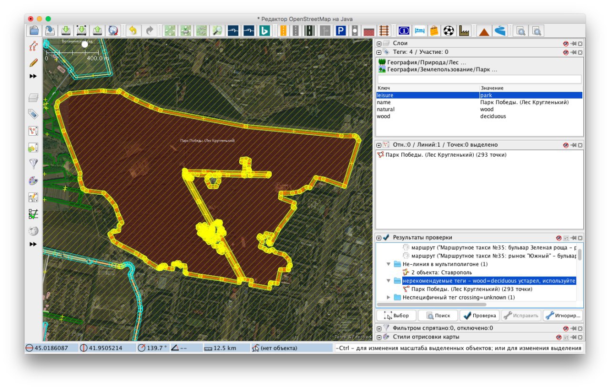Click the shopping bag preset icon

(x=434, y=31)
